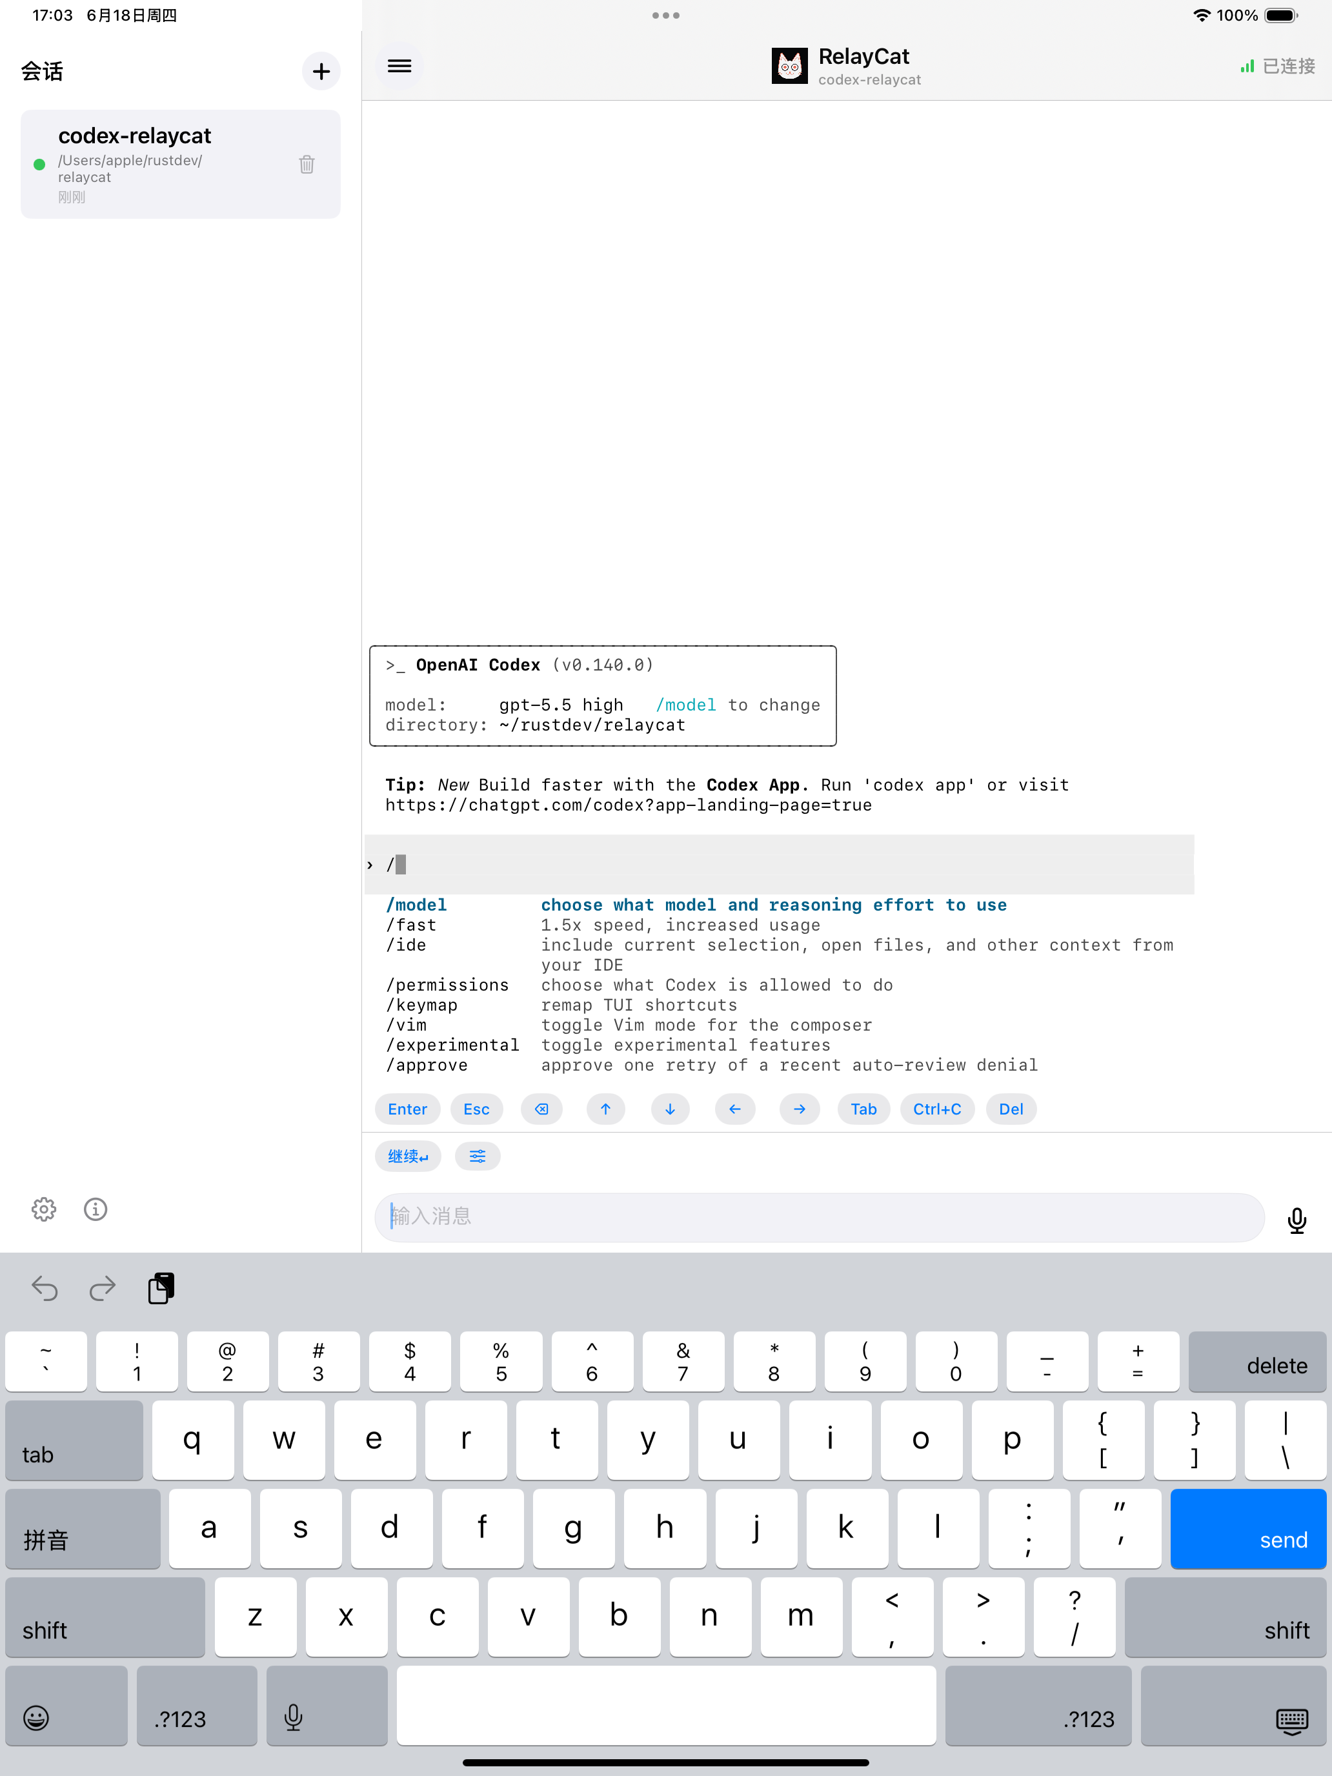Undo with the keyboard toolbar arrow
Screen dimensions: 1332x1776
(x=45, y=1289)
